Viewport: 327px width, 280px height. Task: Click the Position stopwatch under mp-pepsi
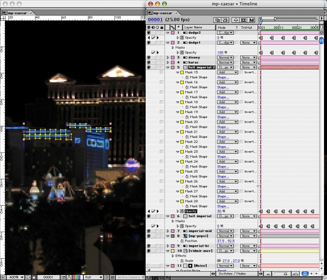pos(181,241)
